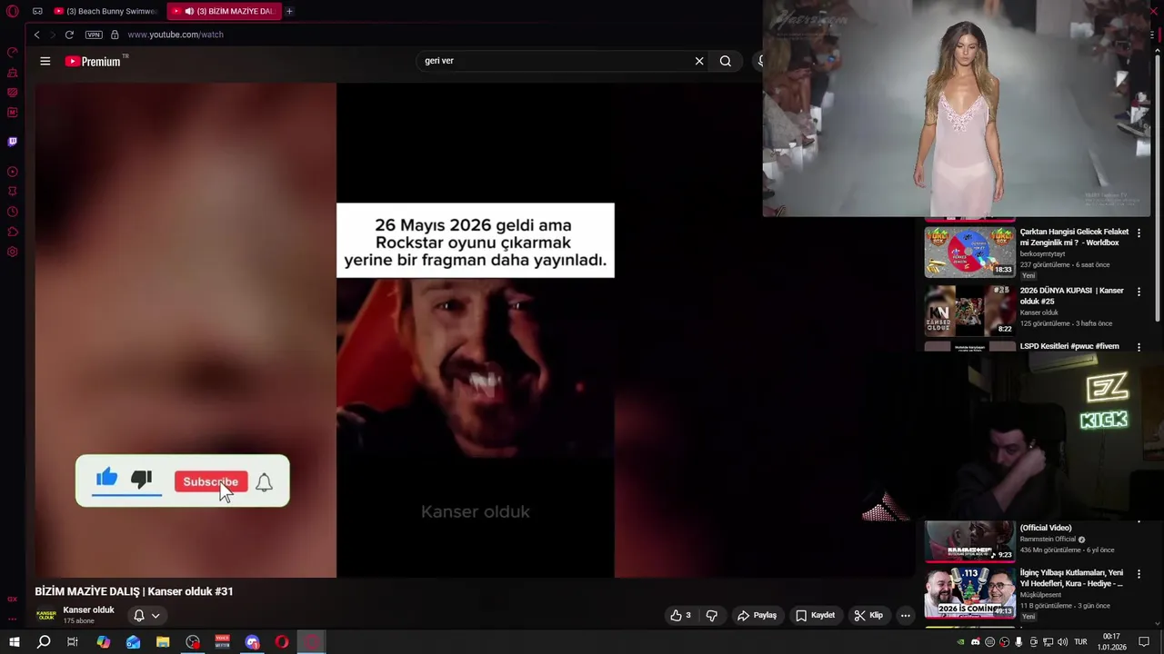Toggle channel notification bell below video
Image resolution: width=1164 pixels, height=654 pixels.
click(139, 616)
